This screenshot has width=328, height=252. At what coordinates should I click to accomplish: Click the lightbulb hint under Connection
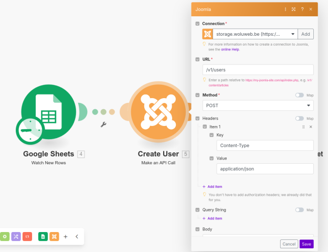point(204,44)
